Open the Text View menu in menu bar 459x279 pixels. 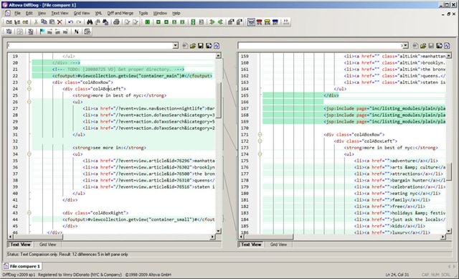pos(60,13)
